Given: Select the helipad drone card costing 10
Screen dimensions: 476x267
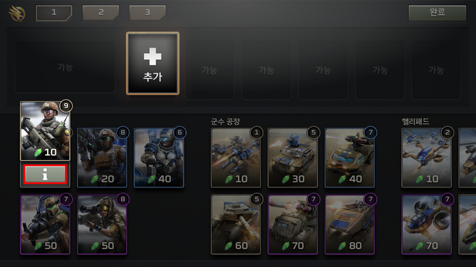Looking at the screenshot, I should coord(426,157).
